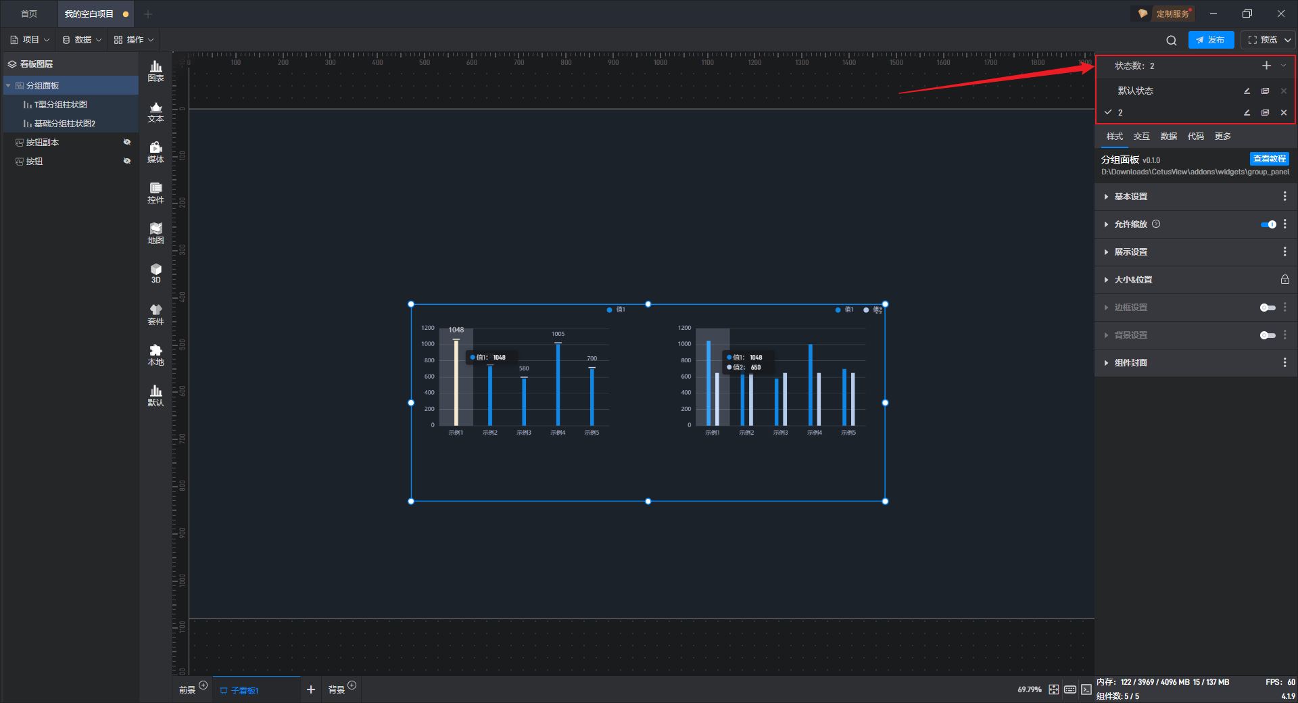Viewport: 1298px width, 703px height.
Task: Duplicate the 默认状态 state
Action: (1265, 91)
